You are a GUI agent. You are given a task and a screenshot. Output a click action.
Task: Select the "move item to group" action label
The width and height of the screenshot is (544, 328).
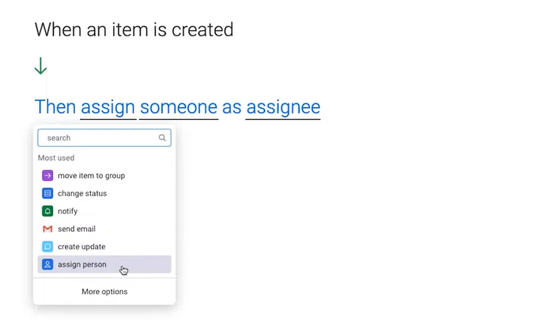[x=91, y=176]
